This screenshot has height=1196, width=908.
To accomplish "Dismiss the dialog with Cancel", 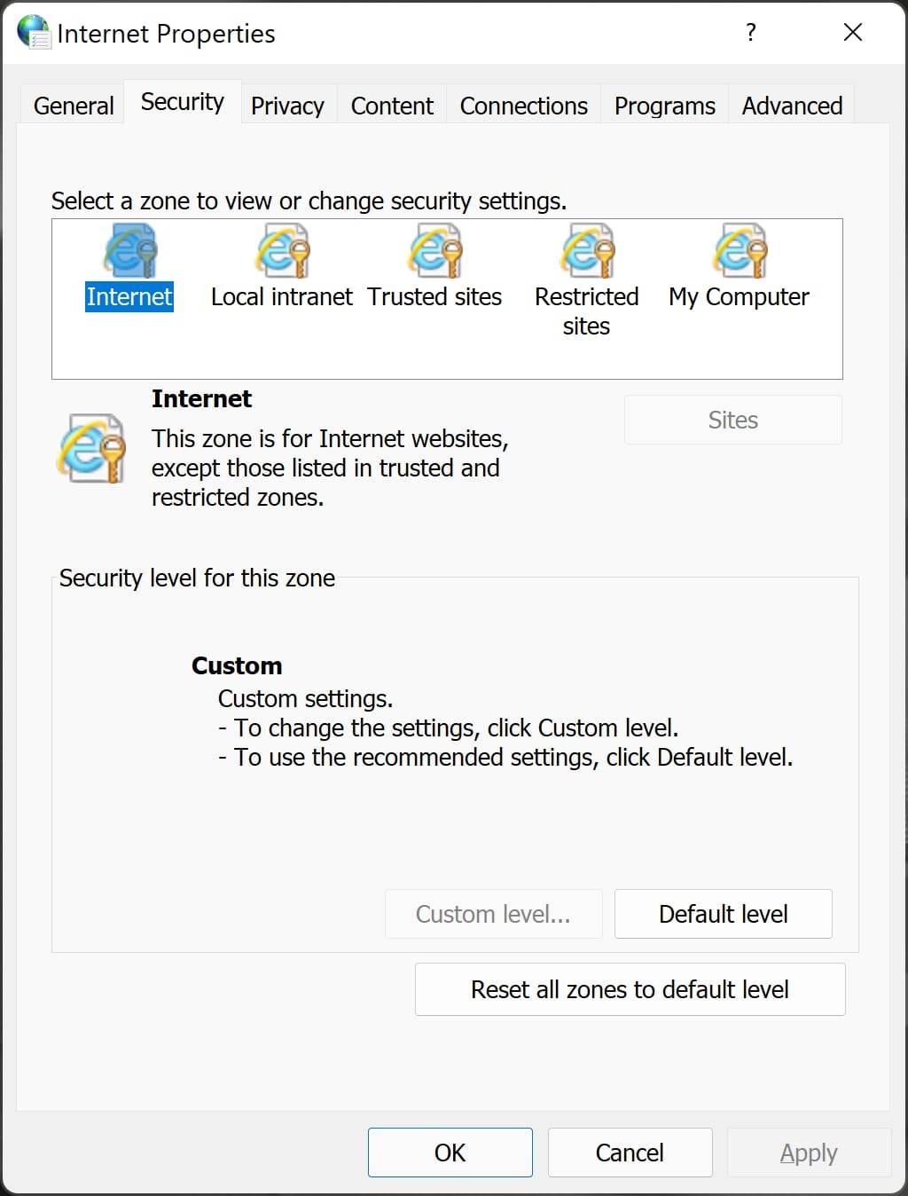I will (x=630, y=1153).
